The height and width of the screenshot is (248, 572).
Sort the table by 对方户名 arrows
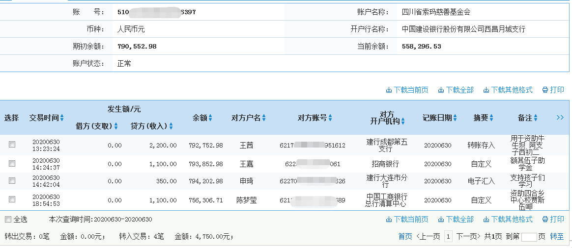(264, 118)
